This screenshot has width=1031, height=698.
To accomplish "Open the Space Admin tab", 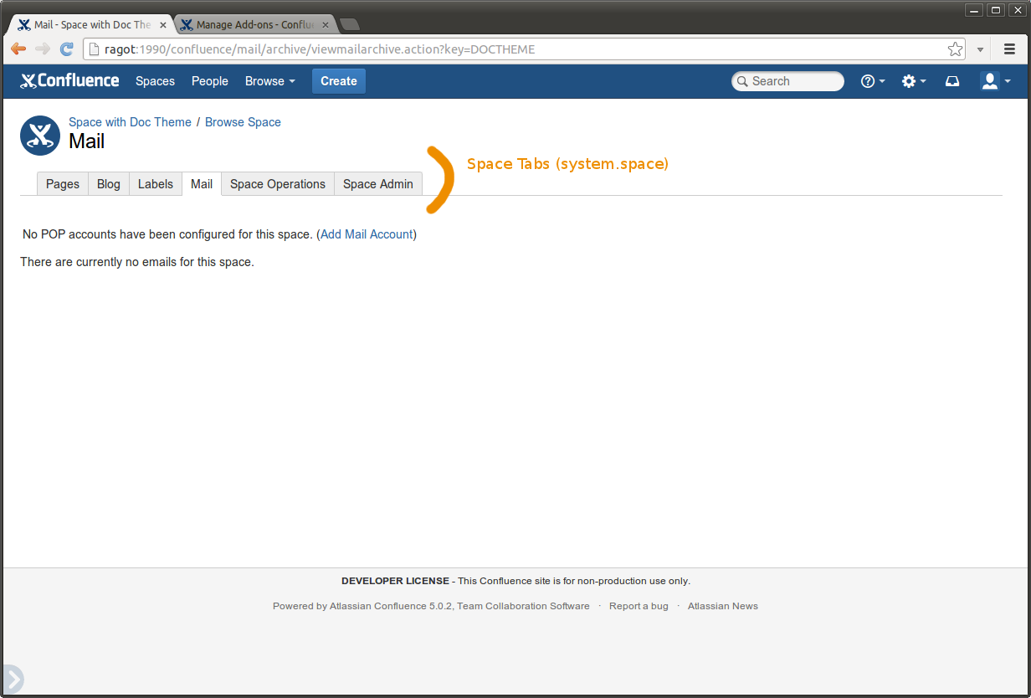I will tap(378, 184).
